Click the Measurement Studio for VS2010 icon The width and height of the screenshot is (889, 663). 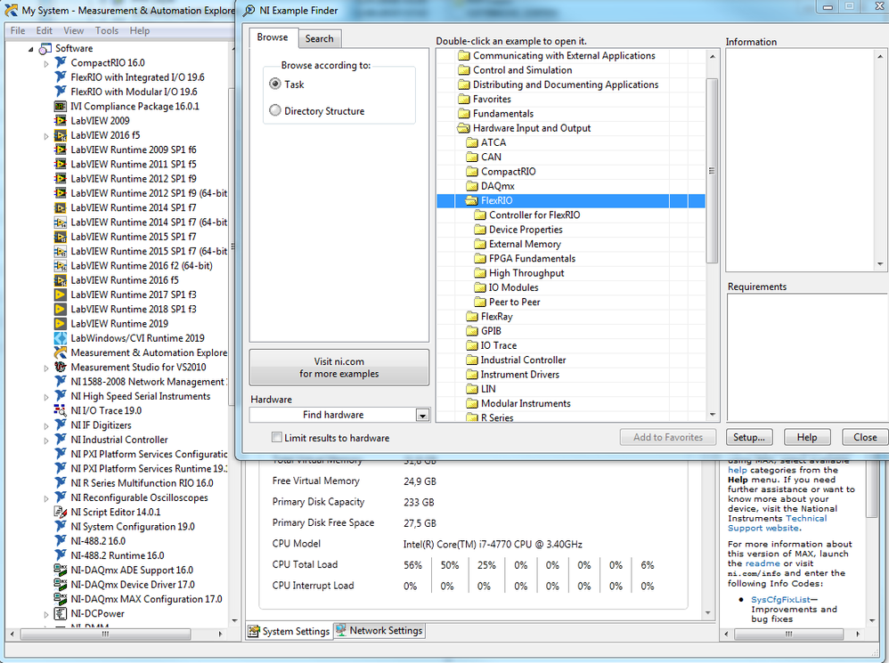[60, 367]
